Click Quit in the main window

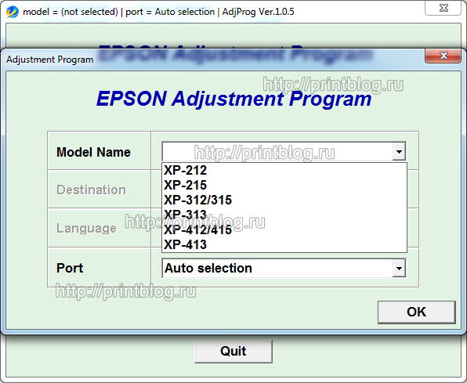tap(233, 352)
